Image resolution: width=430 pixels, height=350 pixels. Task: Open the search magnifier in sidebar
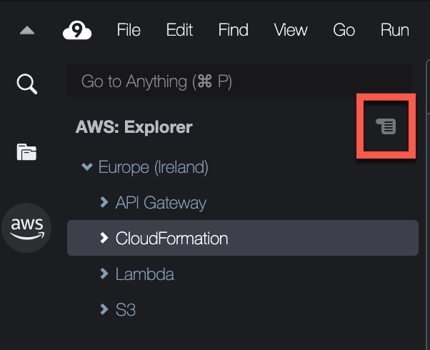click(27, 84)
